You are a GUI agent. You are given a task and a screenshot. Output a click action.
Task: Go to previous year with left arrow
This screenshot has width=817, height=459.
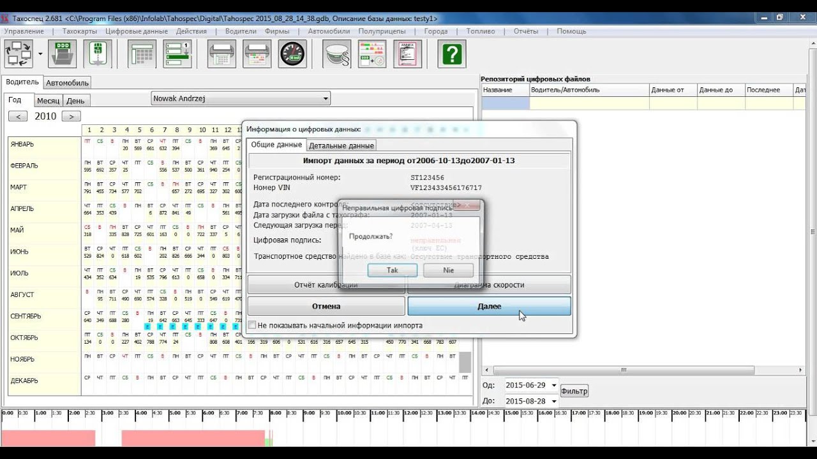tap(18, 116)
